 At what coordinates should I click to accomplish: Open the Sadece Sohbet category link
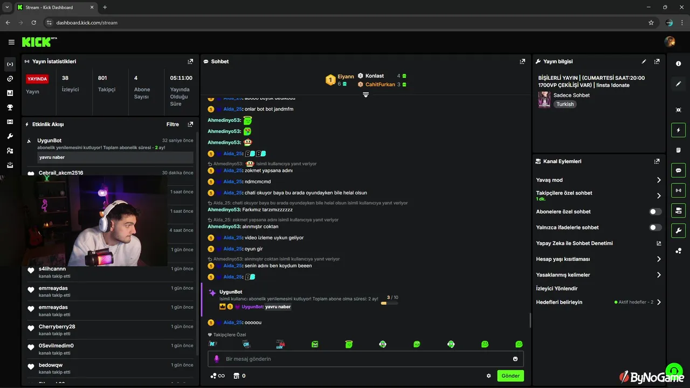[x=571, y=95]
